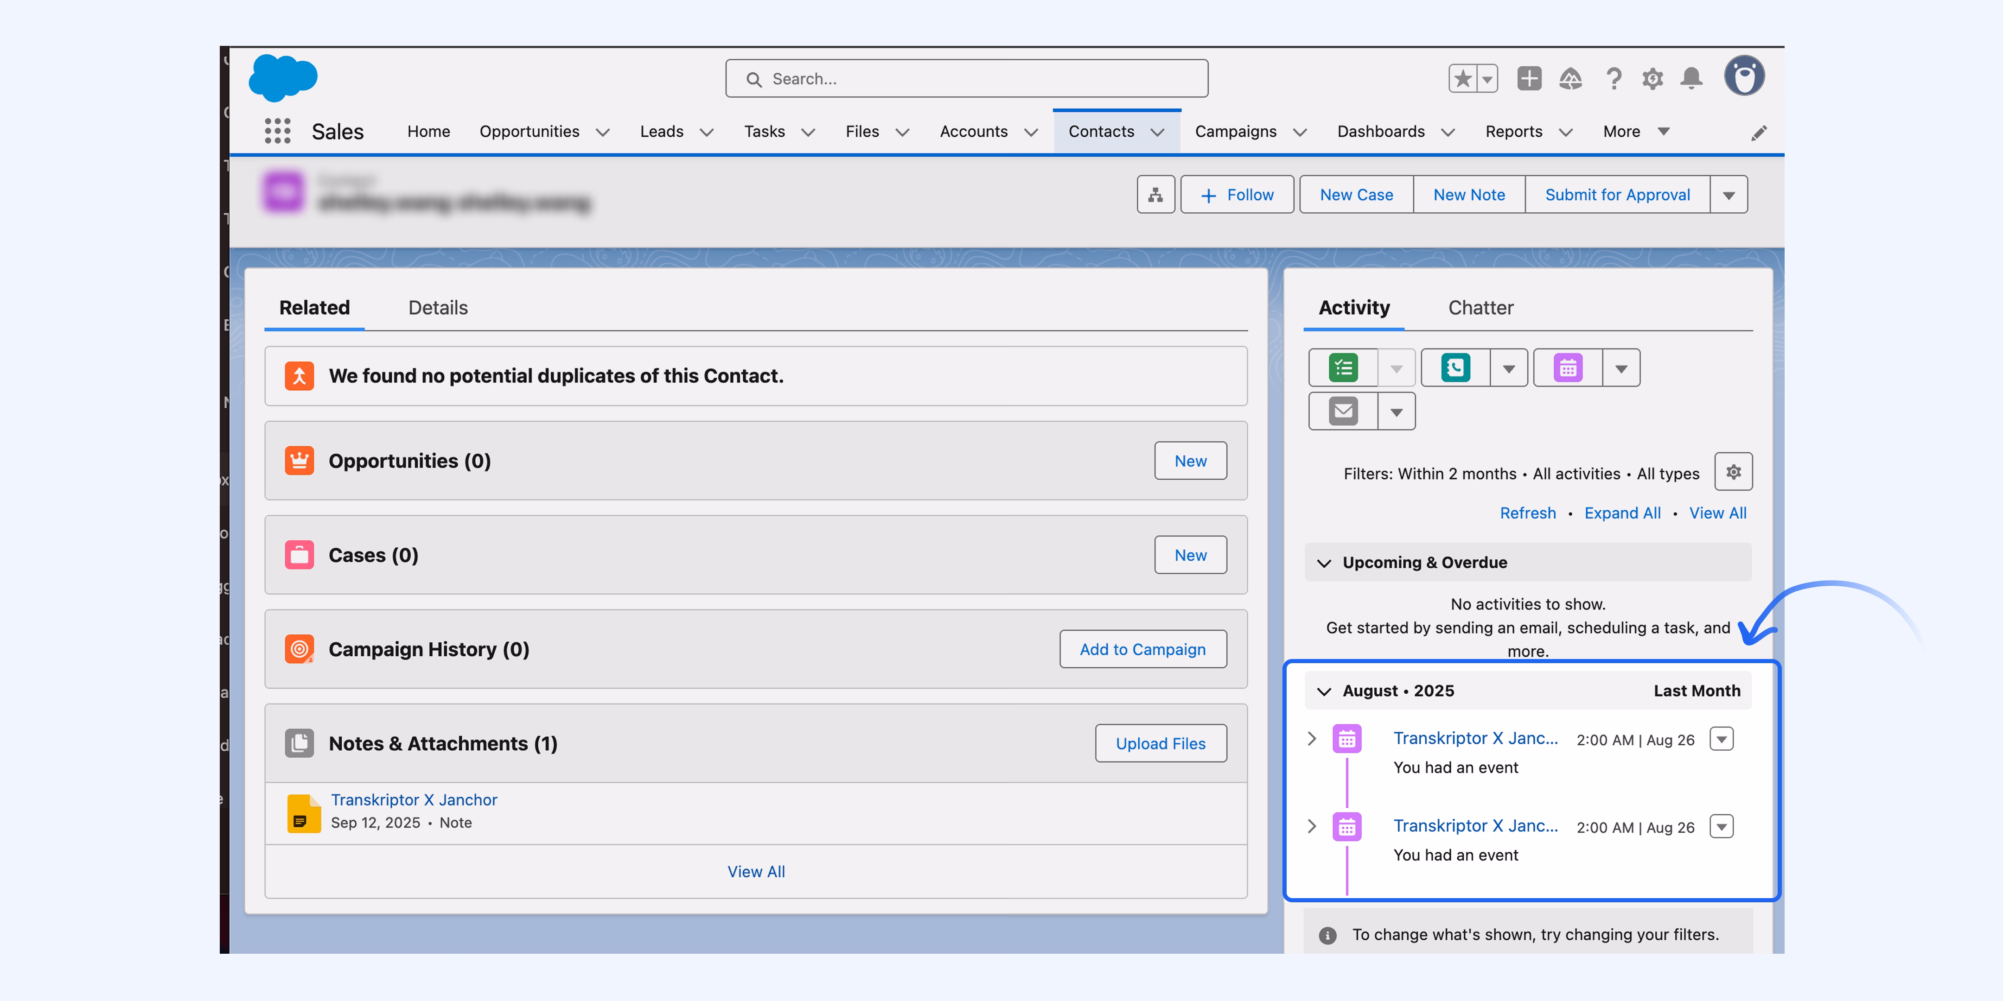Collapse the Upcoming & Overdue section
2003x1001 pixels.
pos(1325,563)
